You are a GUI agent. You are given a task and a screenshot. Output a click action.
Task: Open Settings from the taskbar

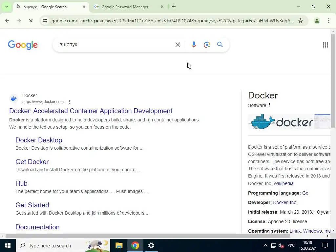pos(151,245)
